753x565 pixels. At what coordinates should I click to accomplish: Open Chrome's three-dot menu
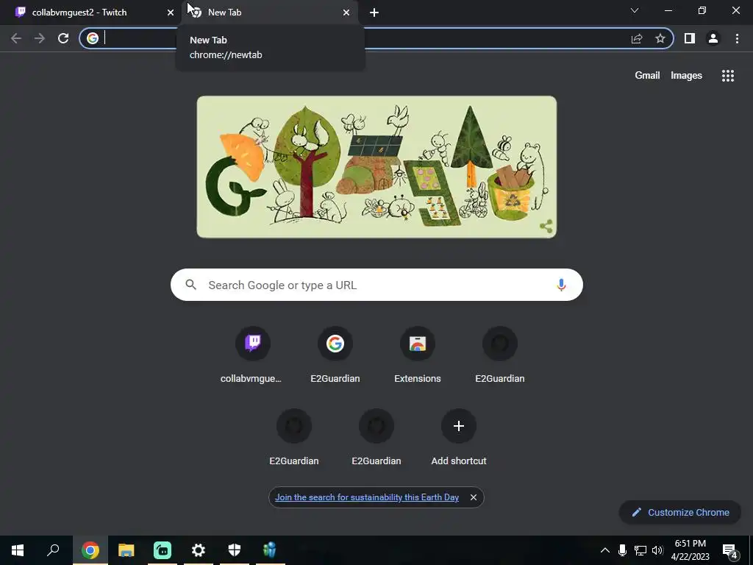737,38
